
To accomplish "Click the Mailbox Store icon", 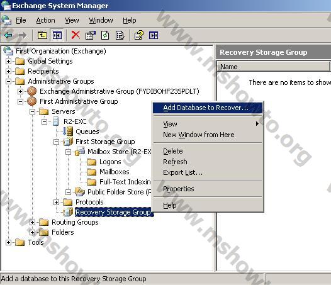I will 80,152.
